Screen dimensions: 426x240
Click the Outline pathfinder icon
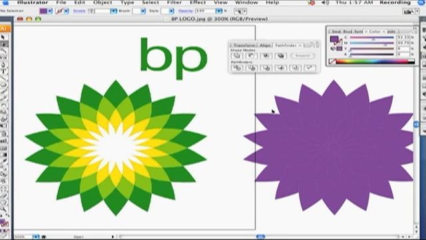point(295,68)
